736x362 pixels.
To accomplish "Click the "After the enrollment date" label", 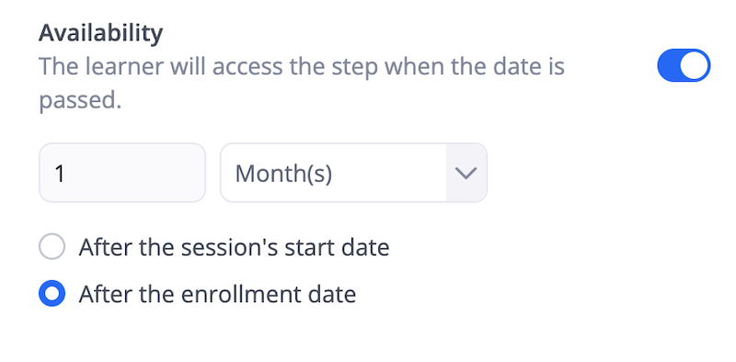I will pos(217,295).
